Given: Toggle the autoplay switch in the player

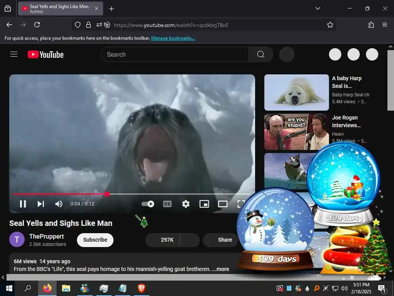Looking at the screenshot, I should click(x=148, y=204).
